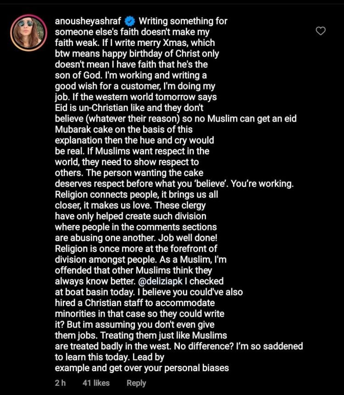This screenshot has height=395, width=344.
Task: Open anousheyashraf's profile picture
Action: (x=28, y=33)
